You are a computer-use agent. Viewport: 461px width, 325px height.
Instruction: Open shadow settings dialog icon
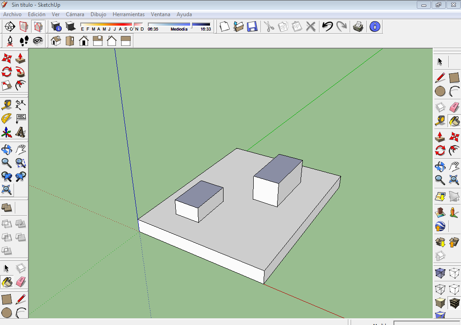pyautogui.click(x=56, y=27)
